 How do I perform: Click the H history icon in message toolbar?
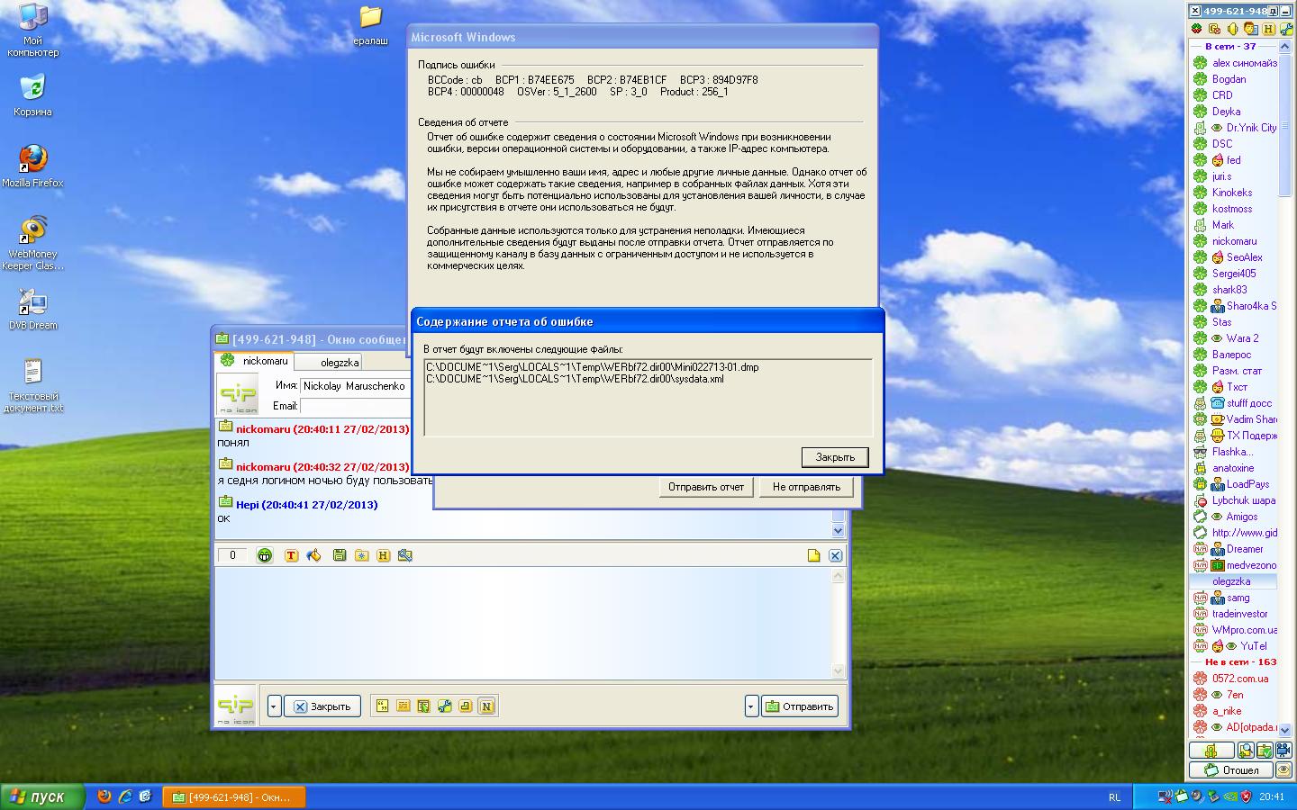(x=383, y=555)
